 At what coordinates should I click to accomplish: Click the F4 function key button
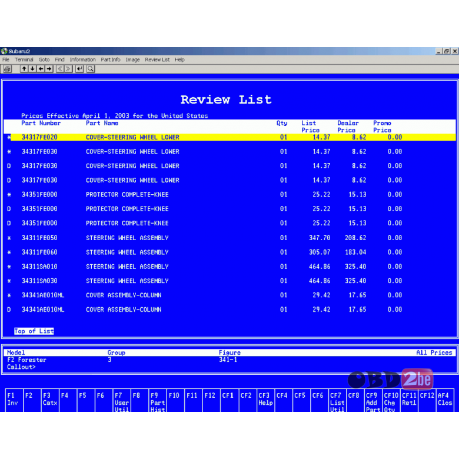[68, 400]
